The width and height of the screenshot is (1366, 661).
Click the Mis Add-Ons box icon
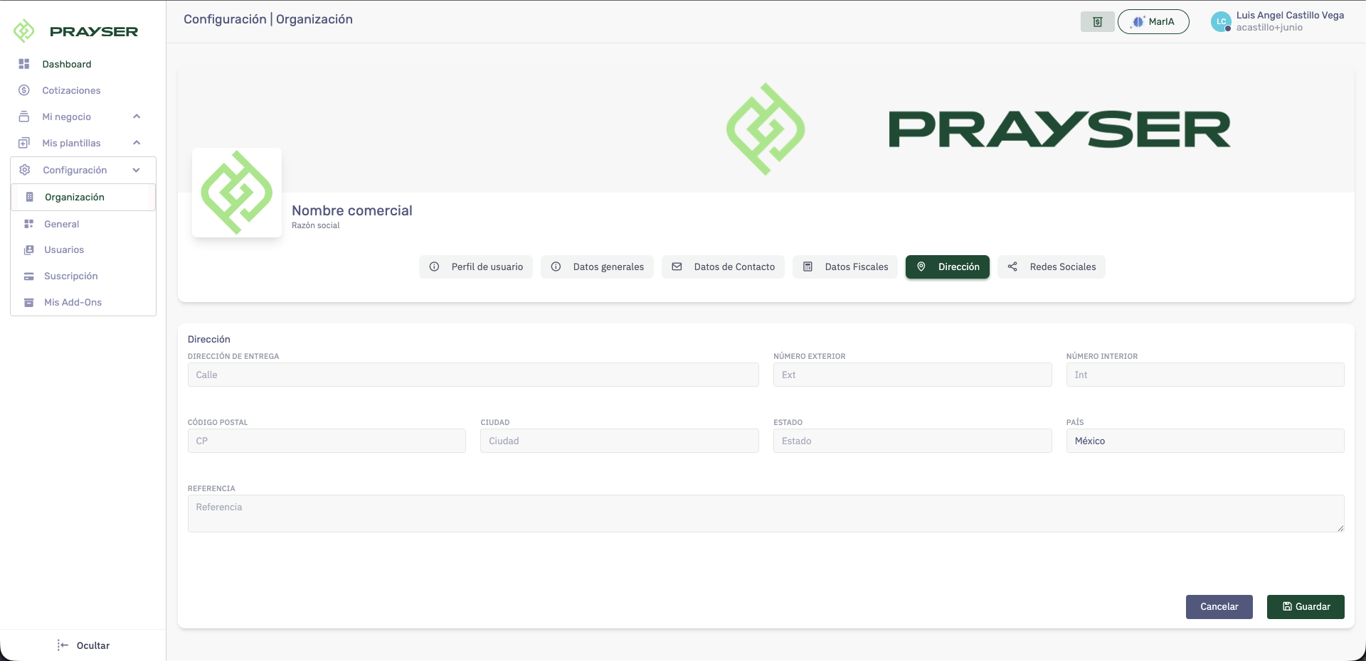coord(29,302)
